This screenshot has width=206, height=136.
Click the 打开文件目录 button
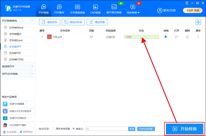point(146,129)
